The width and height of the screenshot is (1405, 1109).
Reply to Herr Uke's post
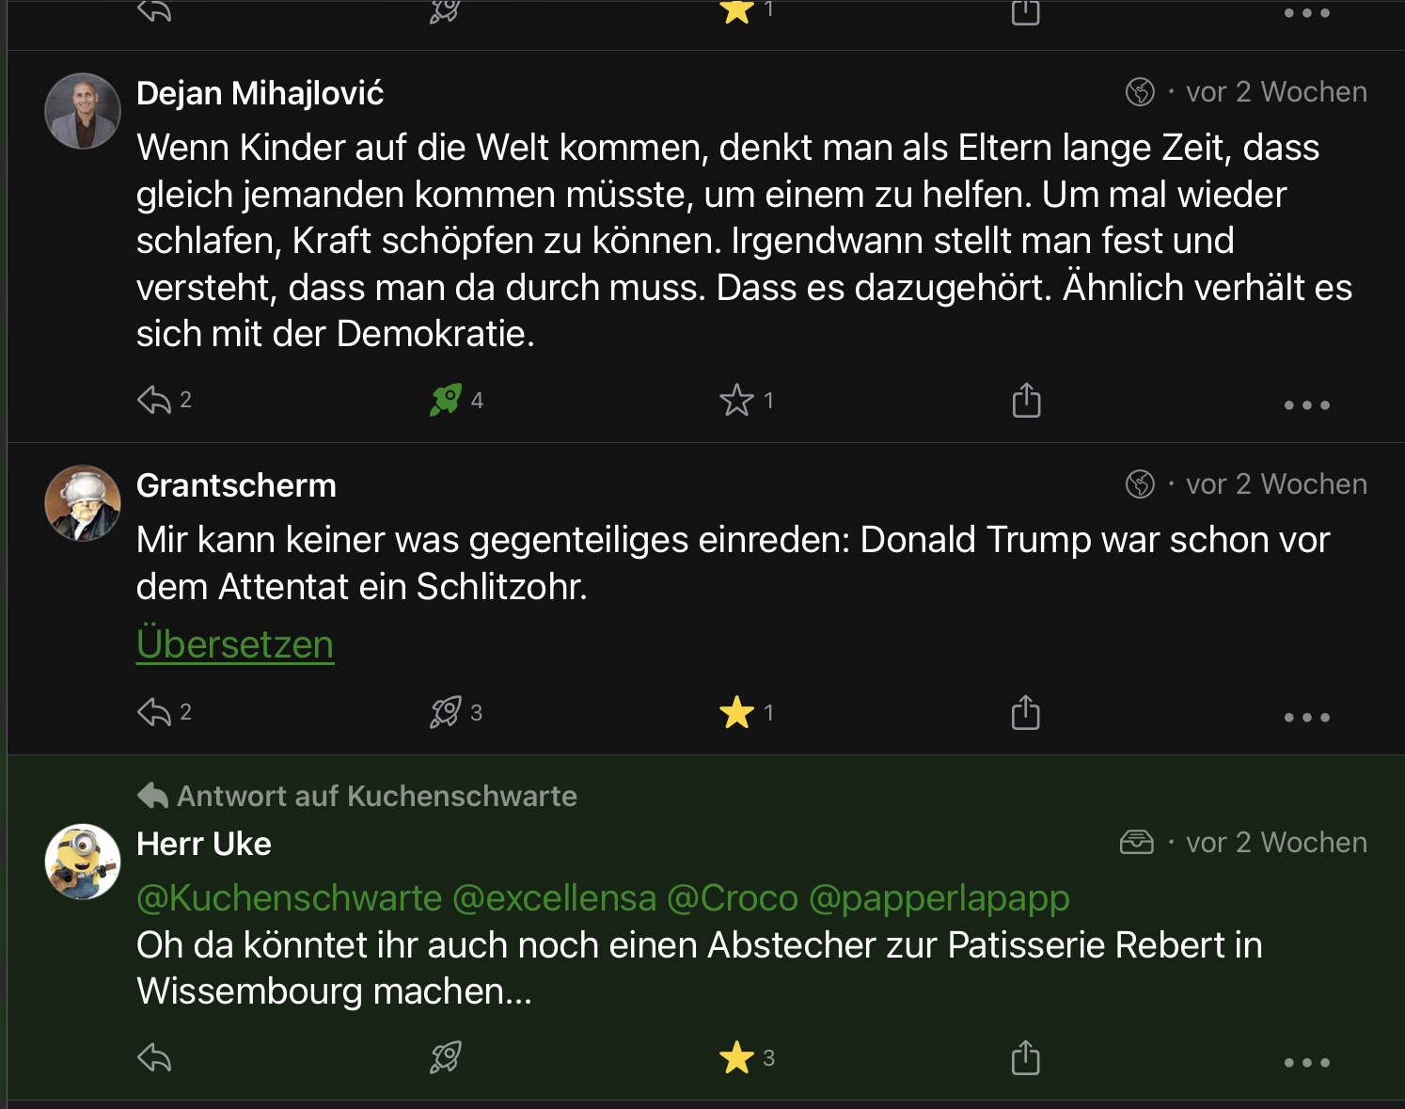(154, 1058)
